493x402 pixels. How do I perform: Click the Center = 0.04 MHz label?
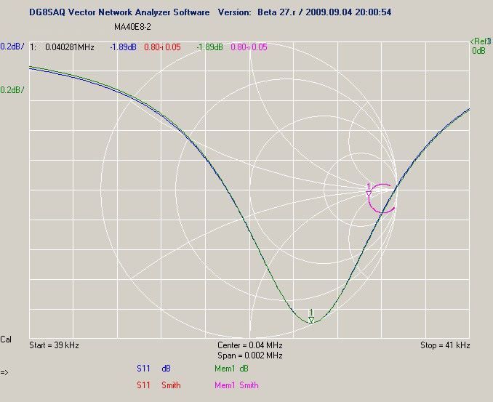[x=250, y=345]
